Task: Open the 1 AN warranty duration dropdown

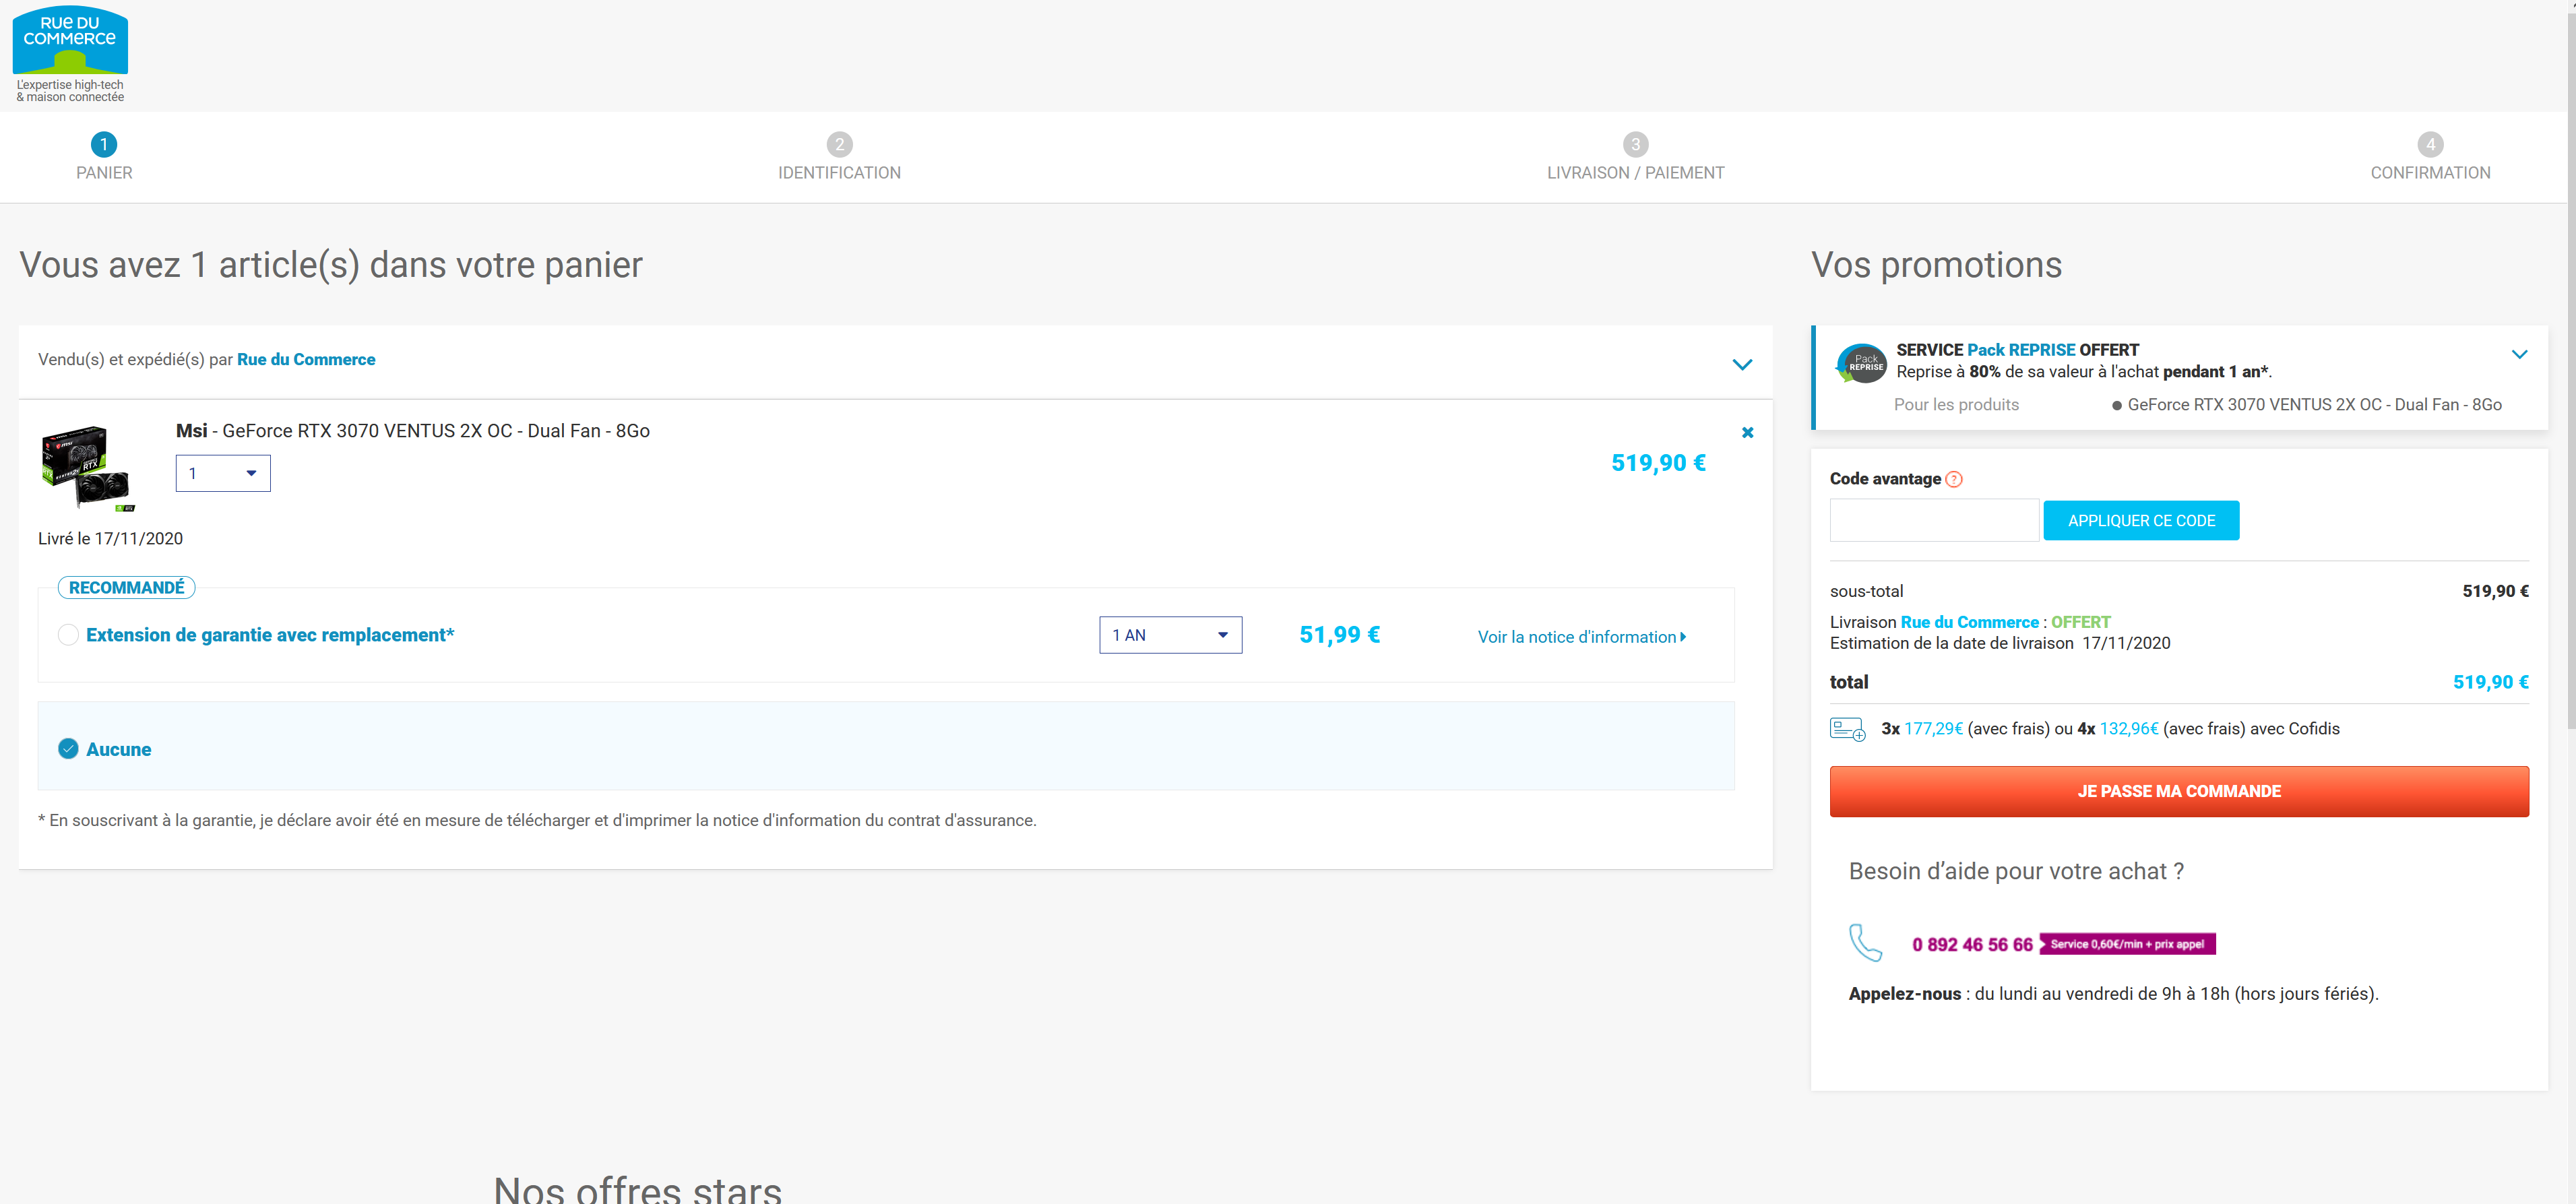Action: pyautogui.click(x=1170, y=636)
